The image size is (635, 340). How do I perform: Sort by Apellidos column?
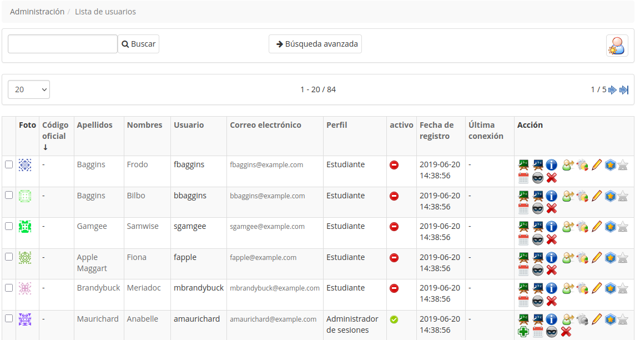coord(95,125)
